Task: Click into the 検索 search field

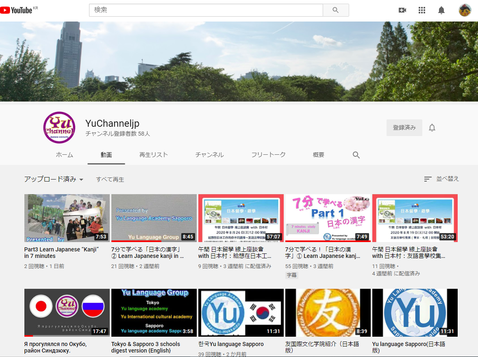Action: (x=206, y=10)
